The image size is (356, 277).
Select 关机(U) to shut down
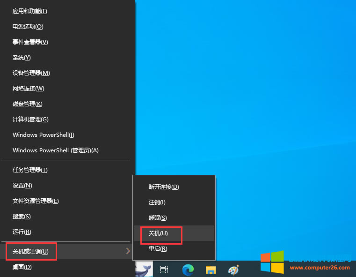(x=158, y=233)
